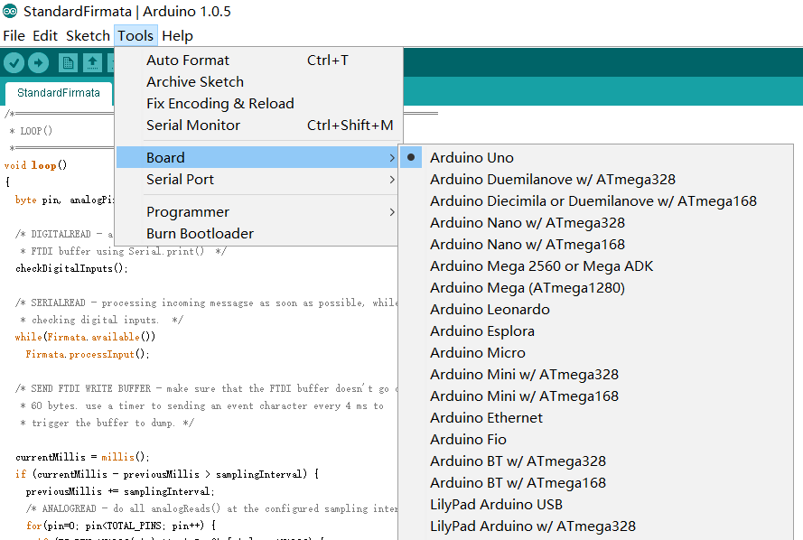Open the File menu
Viewport: 803px width, 540px height.
(x=14, y=35)
